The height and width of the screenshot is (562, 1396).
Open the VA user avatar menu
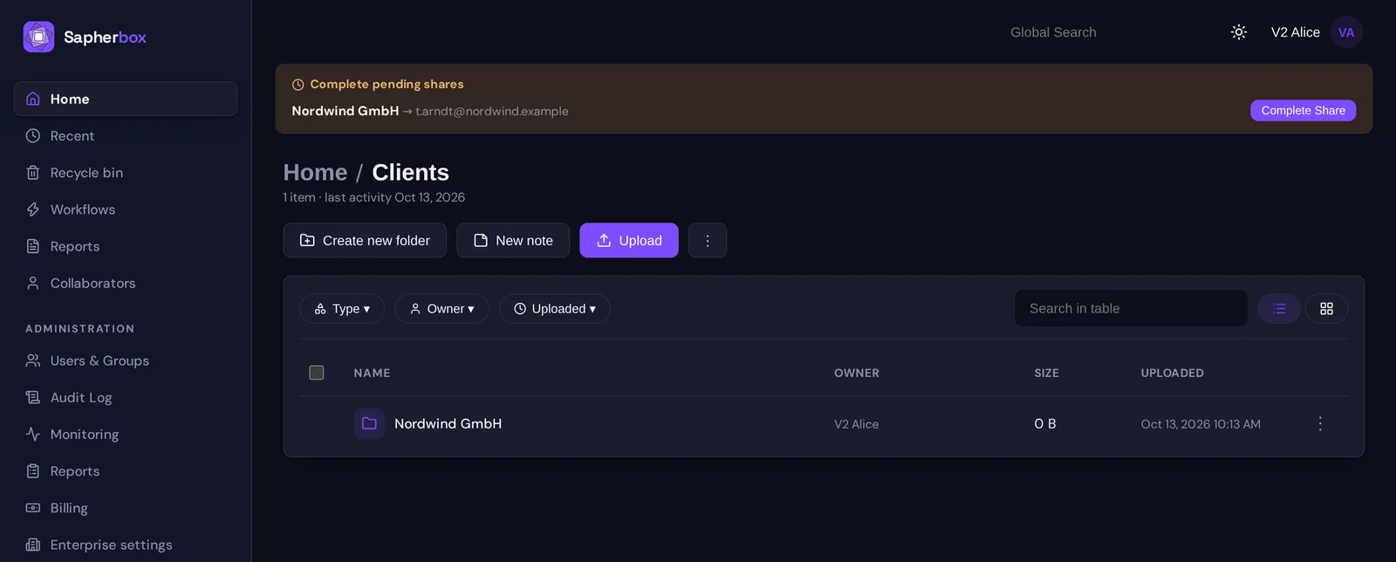click(x=1346, y=32)
